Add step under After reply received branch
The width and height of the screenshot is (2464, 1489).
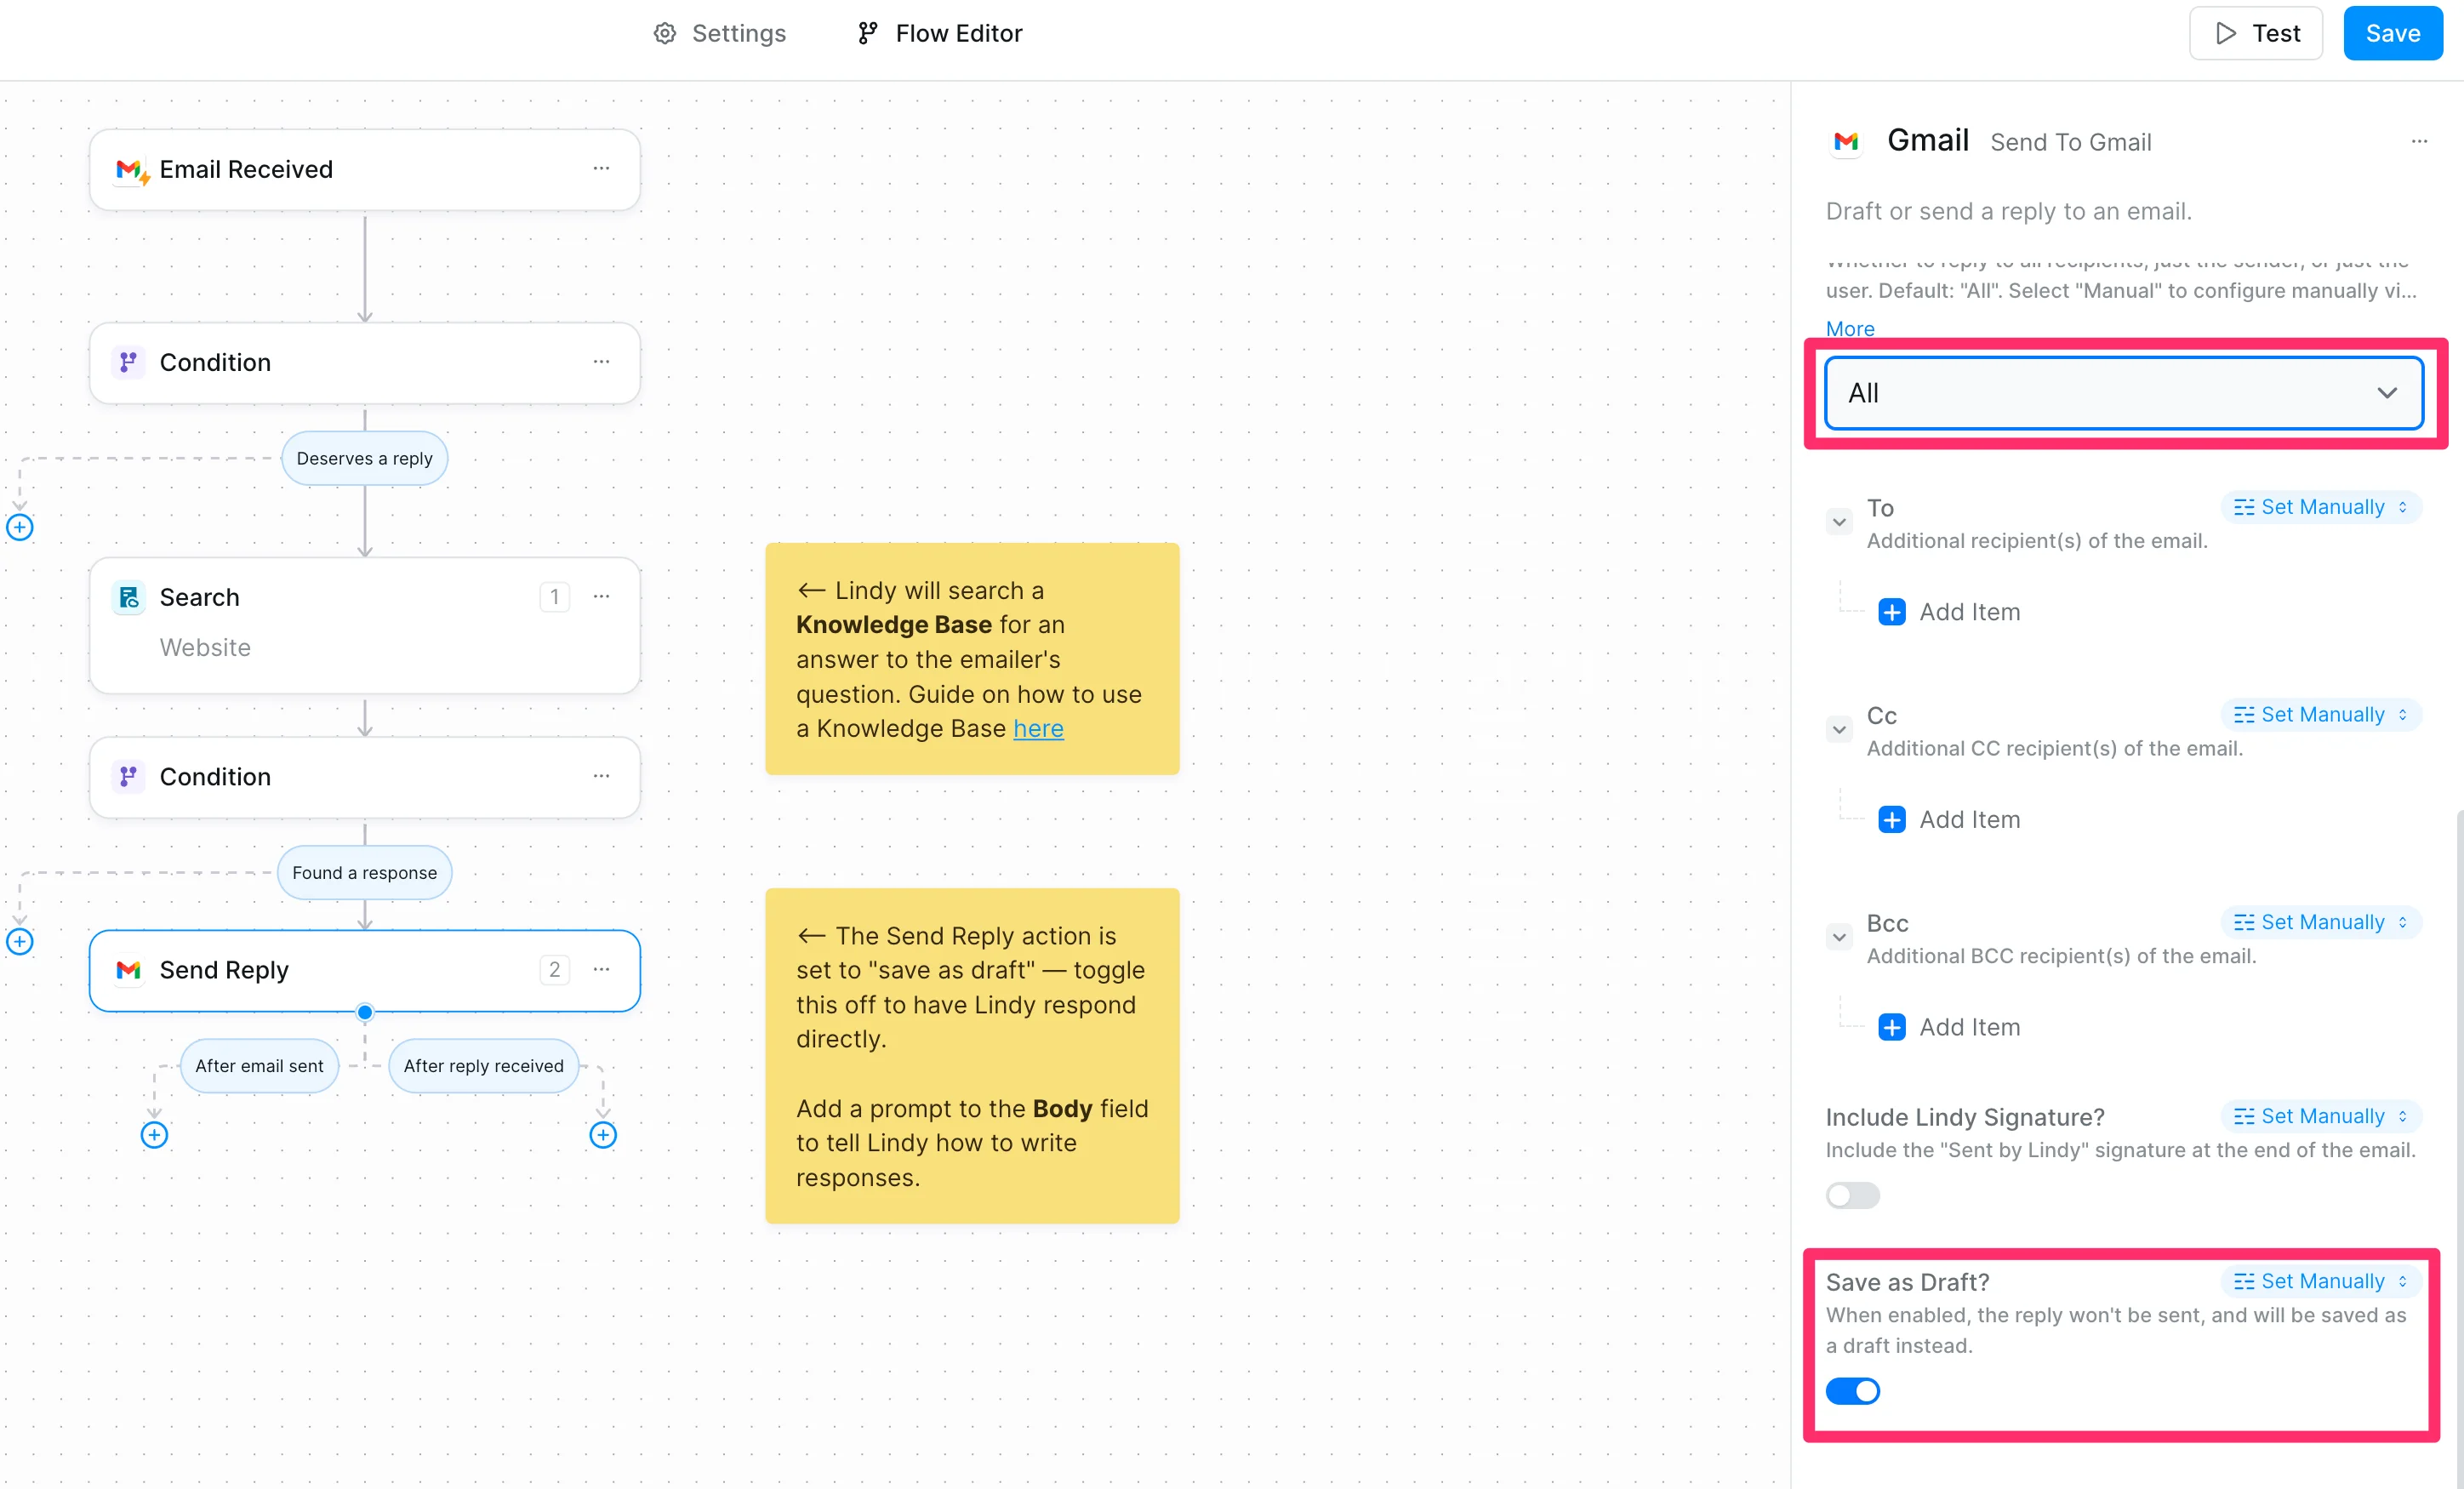603,1135
